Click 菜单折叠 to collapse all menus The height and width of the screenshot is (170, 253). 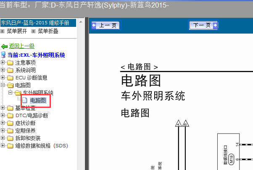48,31
